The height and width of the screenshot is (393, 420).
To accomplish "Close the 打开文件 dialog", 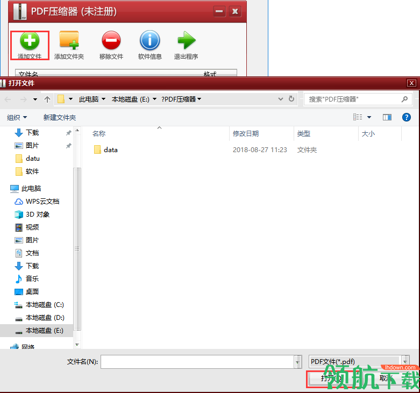I will 411,83.
